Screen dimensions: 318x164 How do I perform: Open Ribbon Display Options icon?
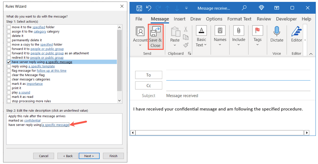pyautogui.click(x=277, y=8)
